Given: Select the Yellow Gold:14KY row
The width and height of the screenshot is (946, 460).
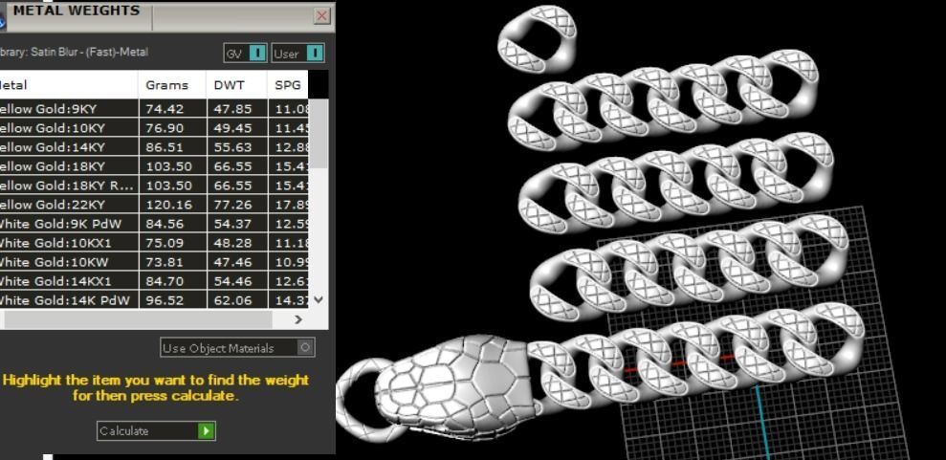Looking at the screenshot, I should click(x=154, y=147).
